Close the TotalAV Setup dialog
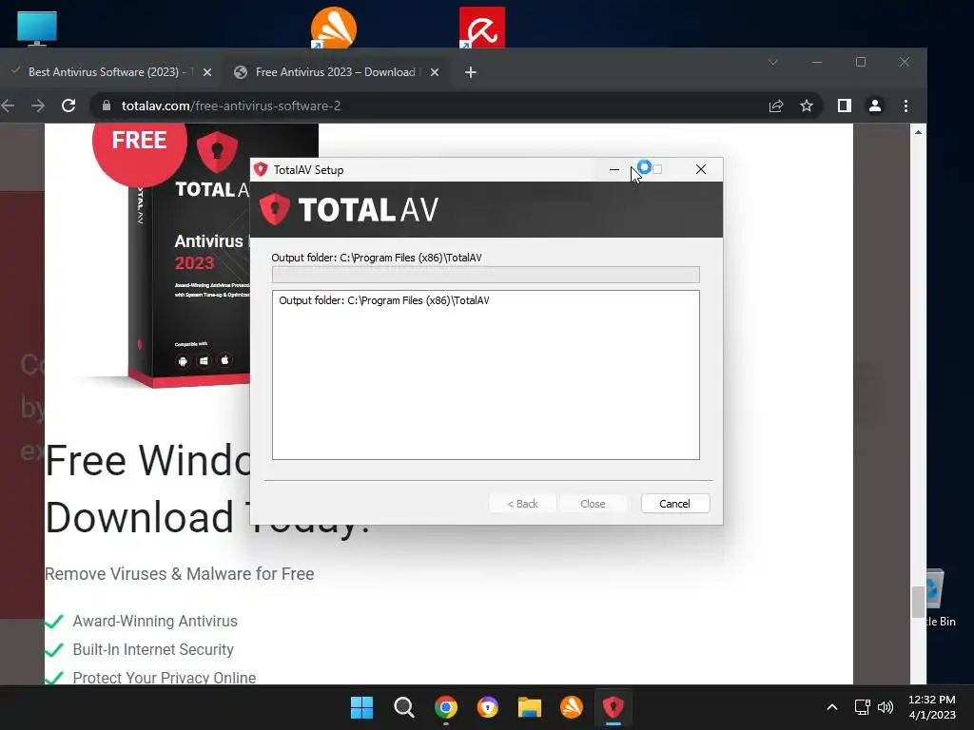Screen dimensions: 974x730 point(701,169)
